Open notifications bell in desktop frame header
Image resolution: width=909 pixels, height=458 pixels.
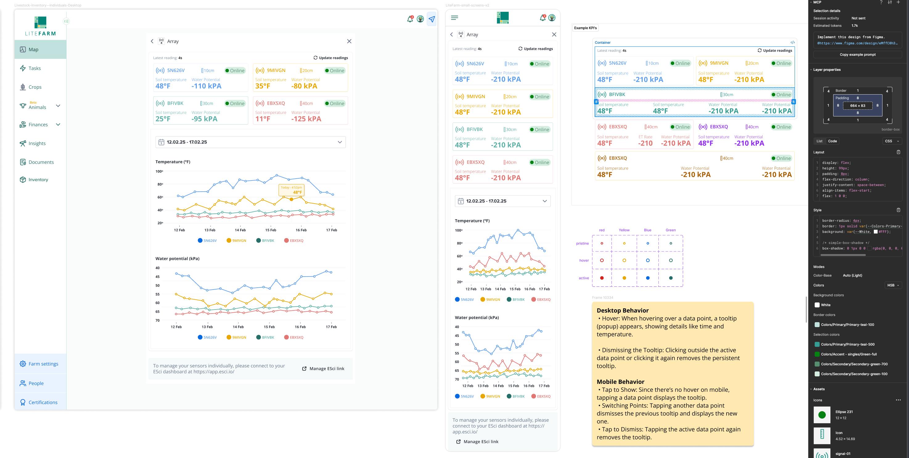410,19
